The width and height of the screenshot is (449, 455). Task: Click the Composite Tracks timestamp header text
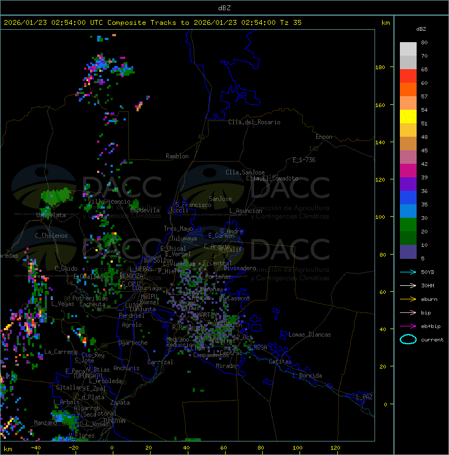[x=153, y=23]
